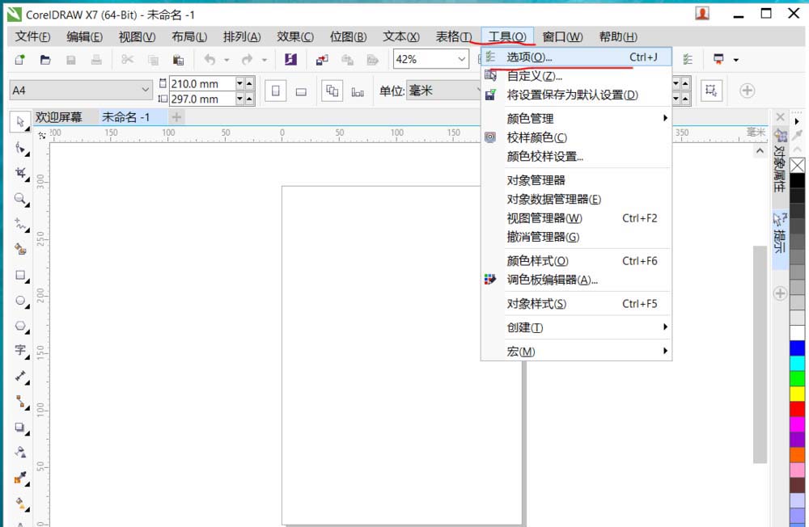
Task: Open the zoom level 42% dropdown
Action: (461, 59)
